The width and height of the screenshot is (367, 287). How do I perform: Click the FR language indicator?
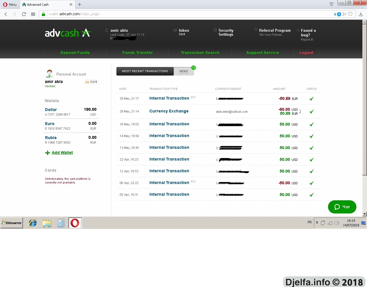310,222
